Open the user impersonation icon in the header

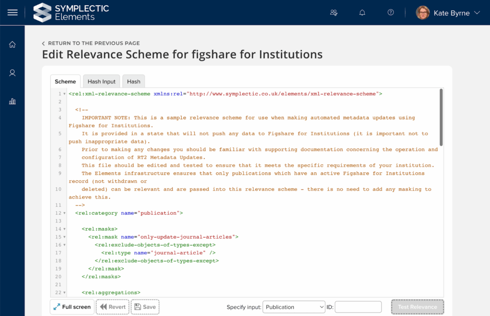coord(334,12)
